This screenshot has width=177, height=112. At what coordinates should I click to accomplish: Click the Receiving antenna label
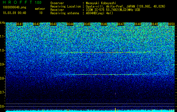(x=65, y=13)
